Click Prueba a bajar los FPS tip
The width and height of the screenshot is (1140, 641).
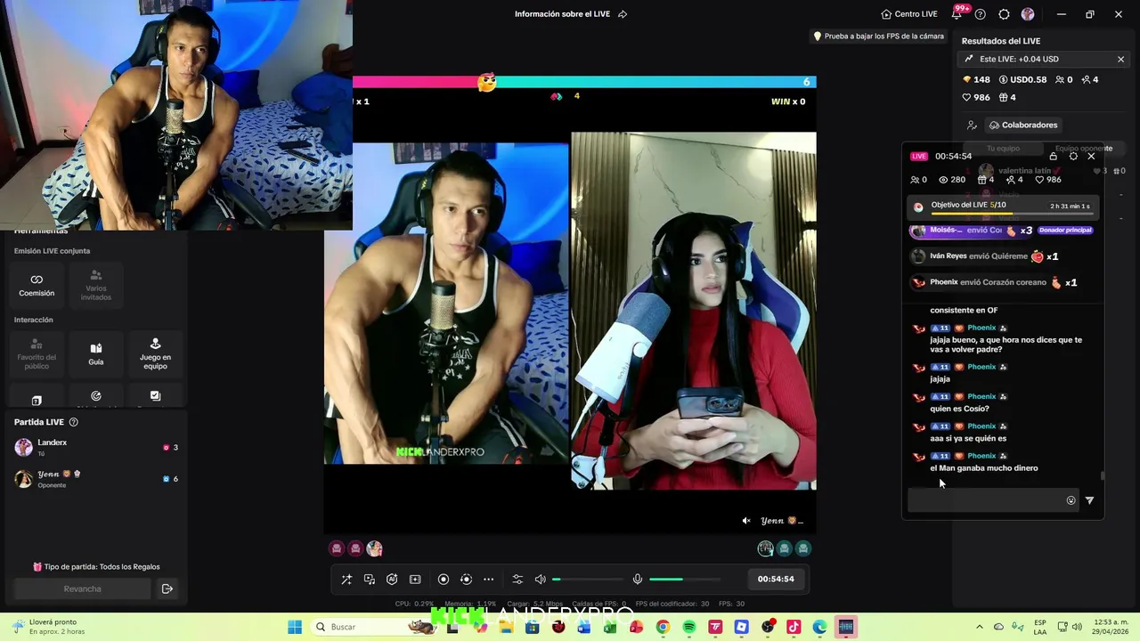[878, 37]
